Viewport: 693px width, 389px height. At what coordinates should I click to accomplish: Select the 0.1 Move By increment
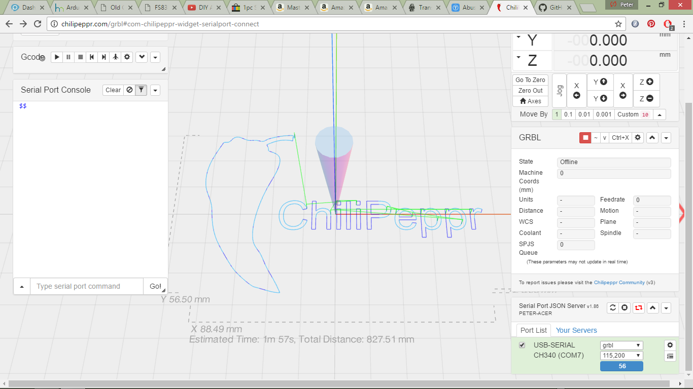click(568, 114)
